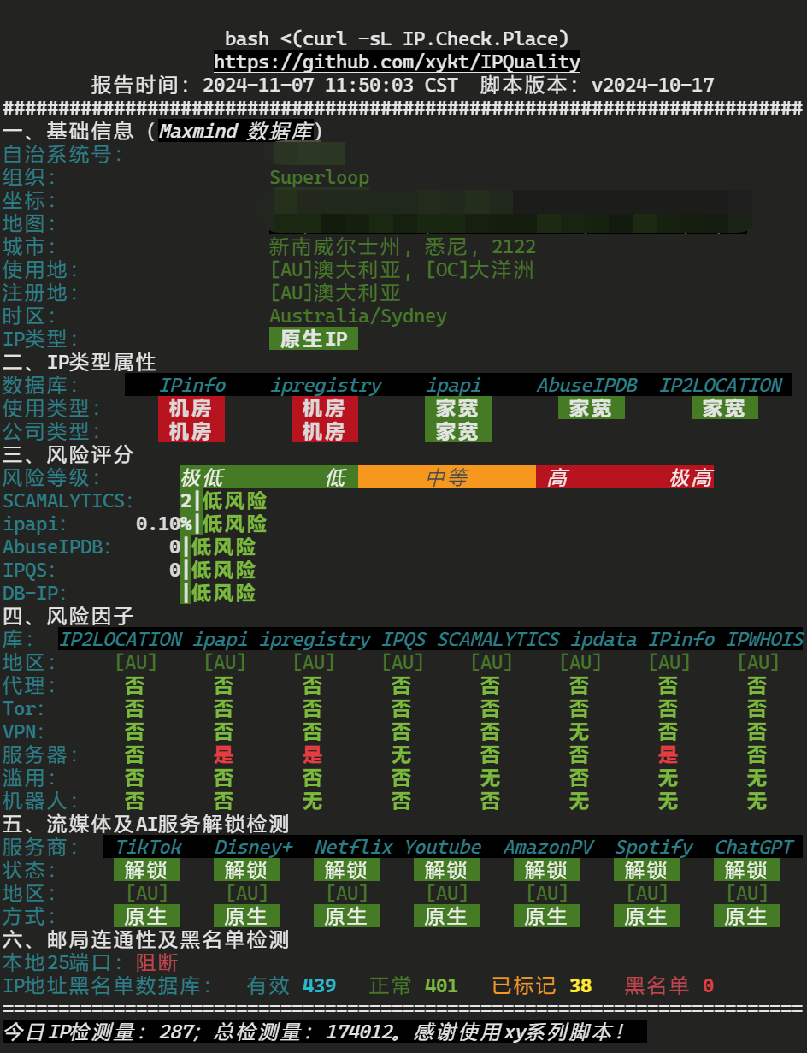Click IP2LOCATION in the 数据库 header row

[x=721, y=385]
